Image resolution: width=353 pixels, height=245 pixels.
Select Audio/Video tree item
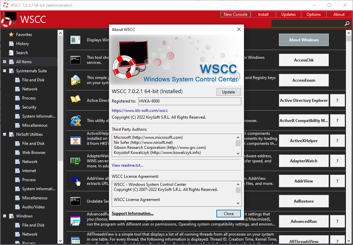pyautogui.click(x=33, y=207)
